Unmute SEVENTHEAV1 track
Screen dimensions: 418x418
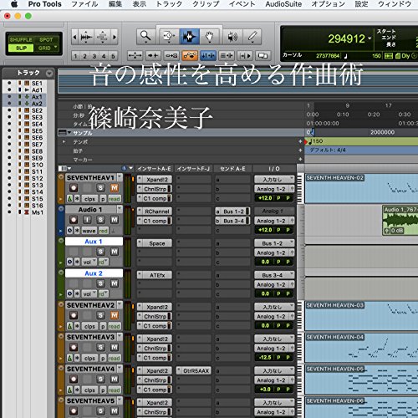[x=115, y=188]
